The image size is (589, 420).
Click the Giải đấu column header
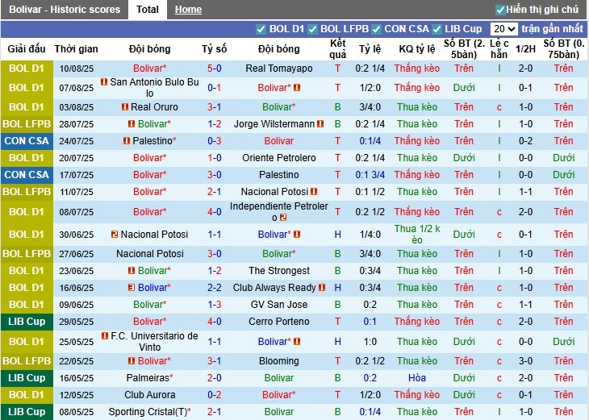tap(27, 49)
